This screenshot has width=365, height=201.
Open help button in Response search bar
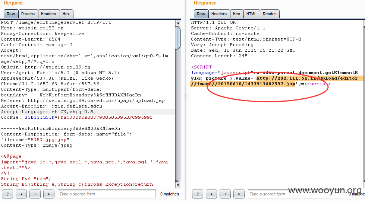pyautogui.click(x=198, y=194)
